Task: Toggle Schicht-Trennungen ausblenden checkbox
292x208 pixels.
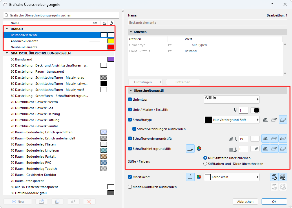Action: point(134,129)
